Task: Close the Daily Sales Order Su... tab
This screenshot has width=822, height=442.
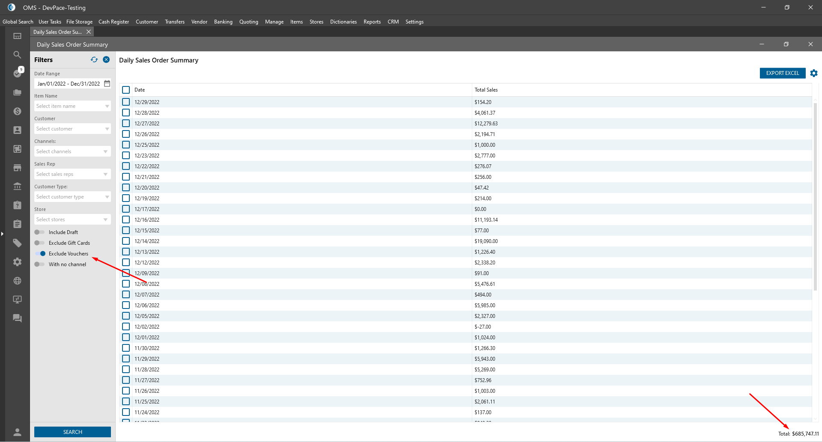Action: click(89, 32)
